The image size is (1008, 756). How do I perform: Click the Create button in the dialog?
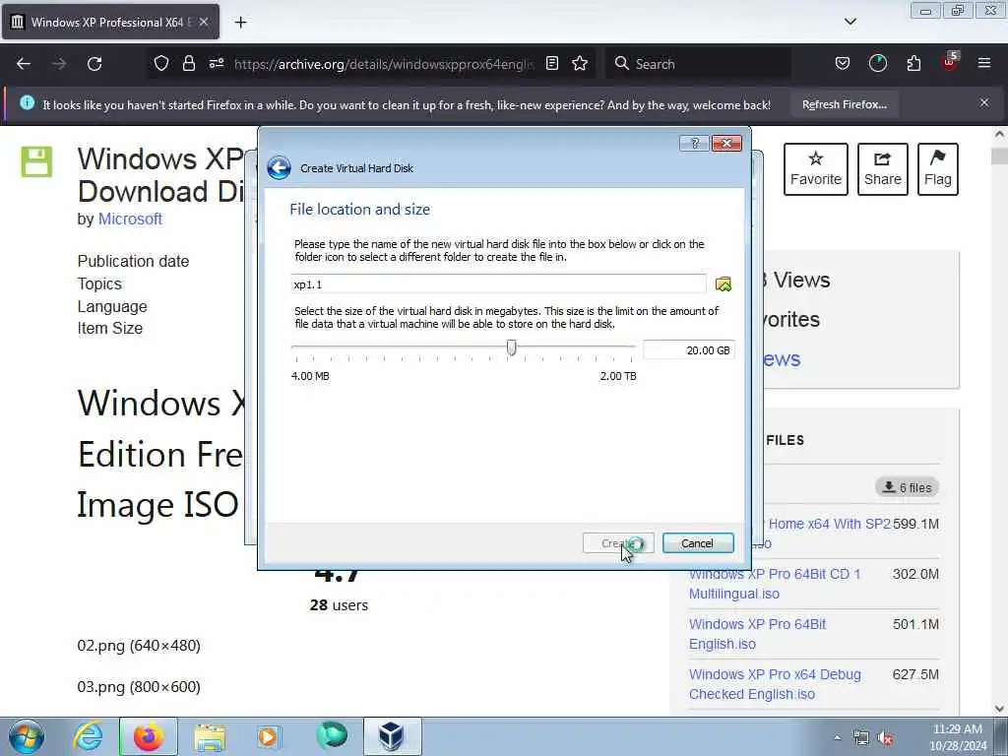click(x=618, y=543)
